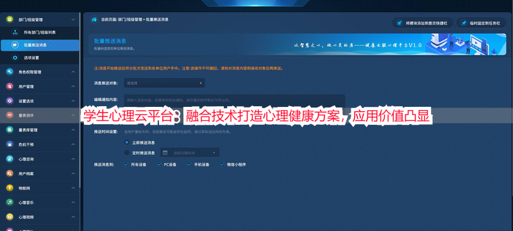513x231 pixels.
Task: Click the 角色权限管理 wrench icon
Action: pyautogui.click(x=10, y=72)
